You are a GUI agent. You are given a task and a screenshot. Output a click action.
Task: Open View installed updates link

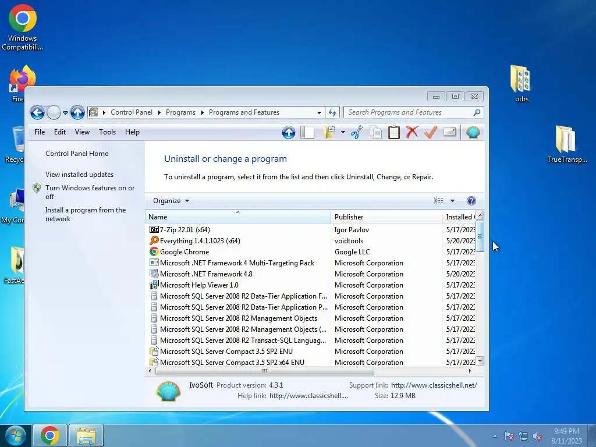(79, 175)
